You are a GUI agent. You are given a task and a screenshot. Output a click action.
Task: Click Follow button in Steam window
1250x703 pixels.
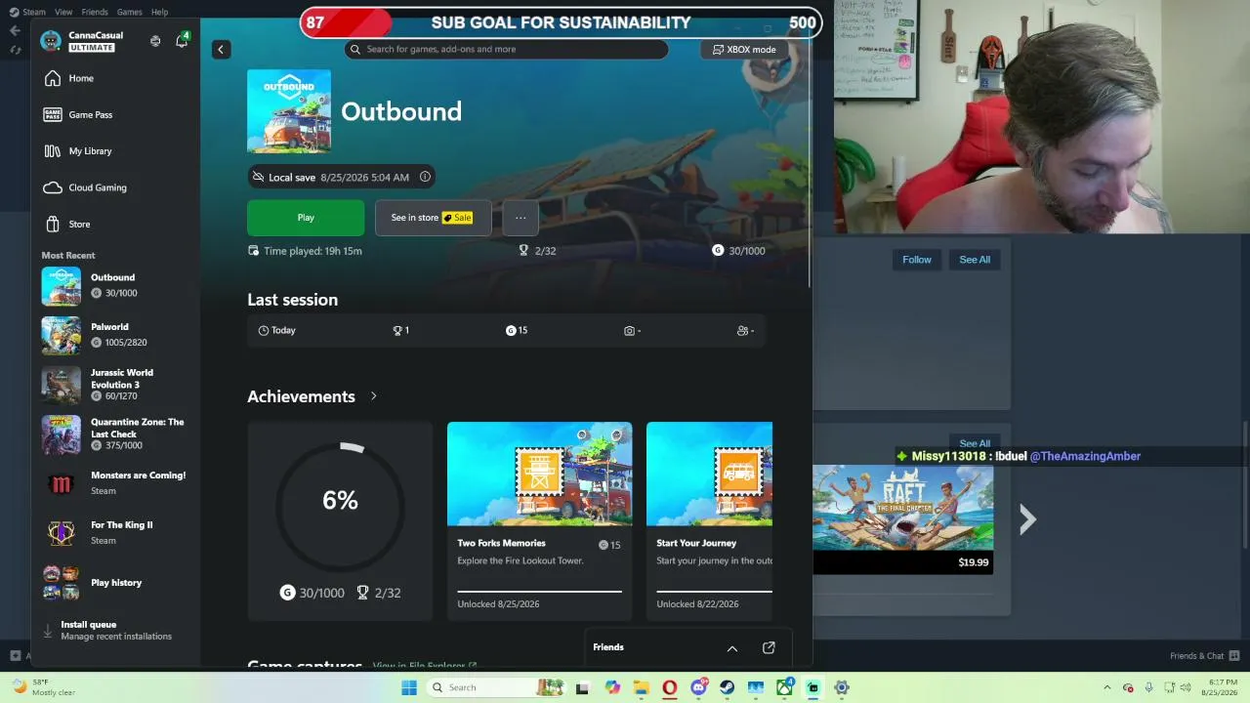point(917,260)
